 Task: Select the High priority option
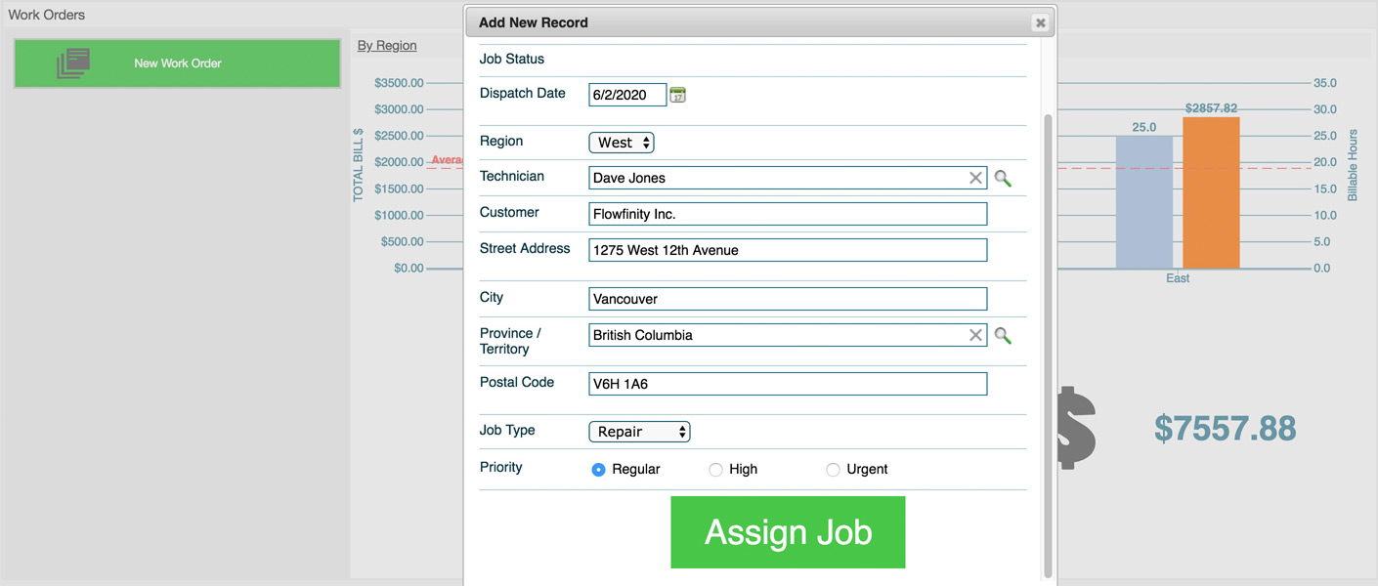point(715,470)
